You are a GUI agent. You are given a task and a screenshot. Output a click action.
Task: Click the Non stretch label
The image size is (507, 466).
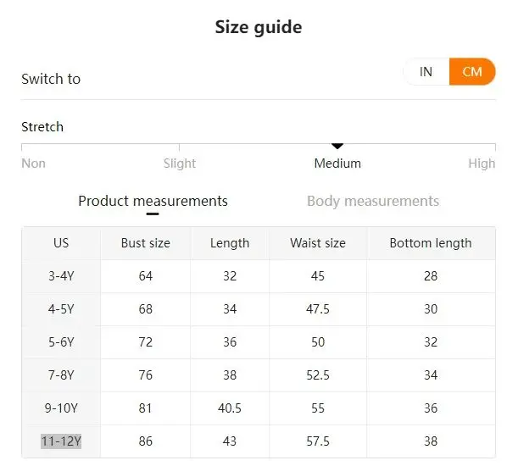click(33, 164)
